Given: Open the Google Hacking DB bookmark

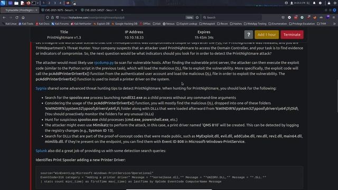Looking at the screenshot, I should [x=125, y=24].
